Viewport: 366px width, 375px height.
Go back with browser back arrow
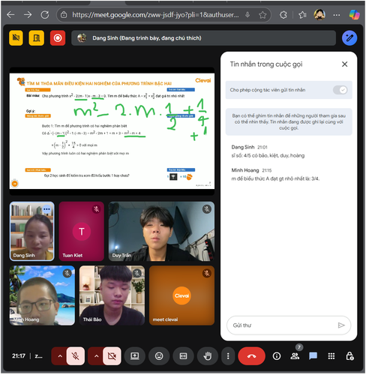click(x=10, y=15)
